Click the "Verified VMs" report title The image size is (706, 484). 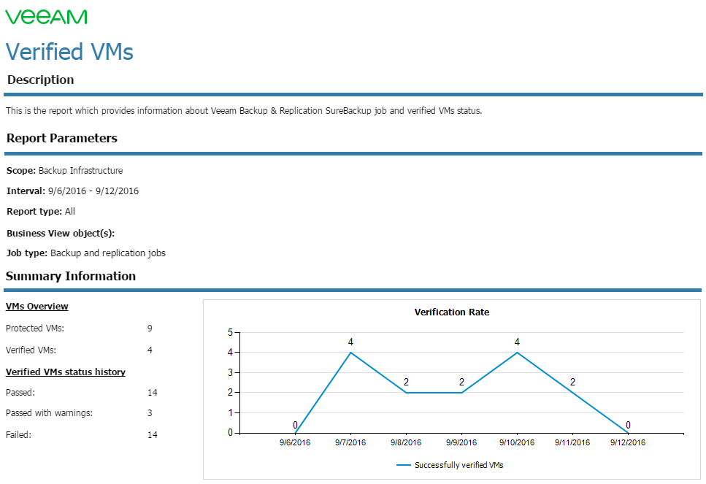(69, 52)
